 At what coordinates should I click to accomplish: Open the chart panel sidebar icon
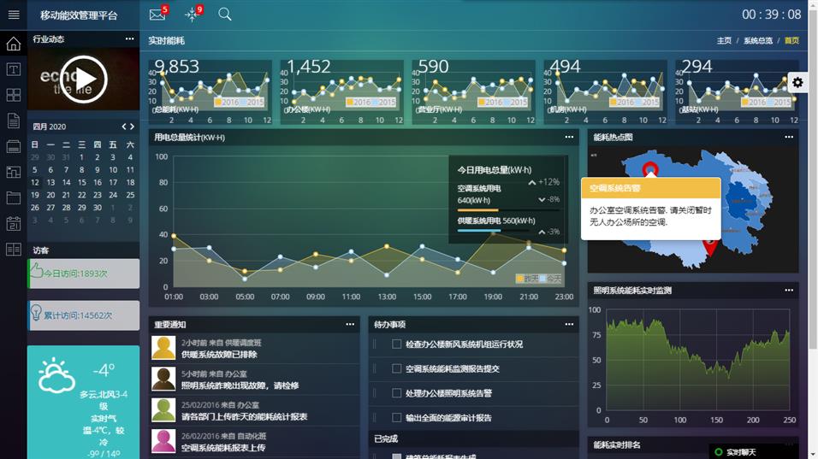pyautogui.click(x=14, y=172)
